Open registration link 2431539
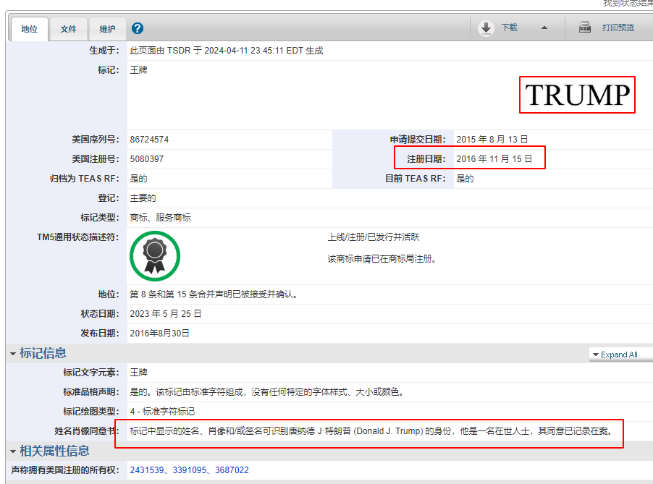This screenshot has width=653, height=484. pyautogui.click(x=146, y=470)
